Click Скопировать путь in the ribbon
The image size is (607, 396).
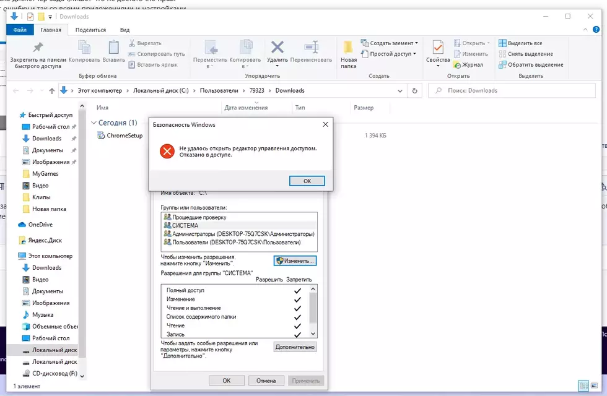point(157,54)
